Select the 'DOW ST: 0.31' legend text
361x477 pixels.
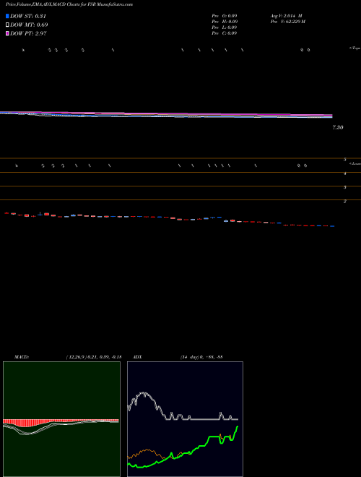(x=28, y=16)
